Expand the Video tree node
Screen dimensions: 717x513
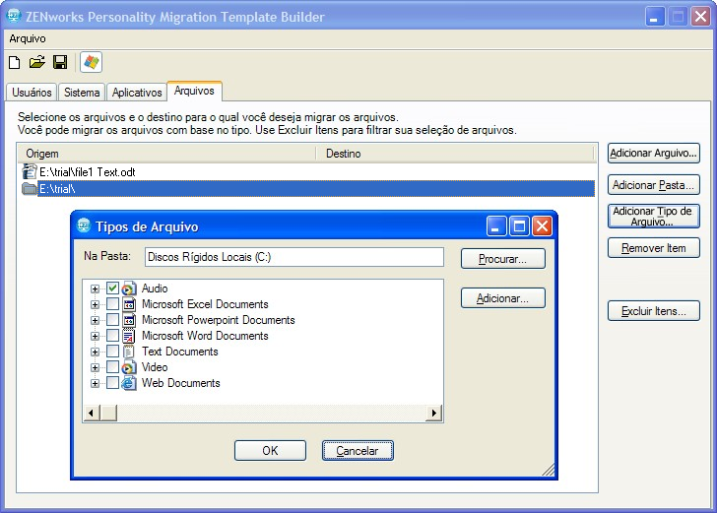point(95,367)
